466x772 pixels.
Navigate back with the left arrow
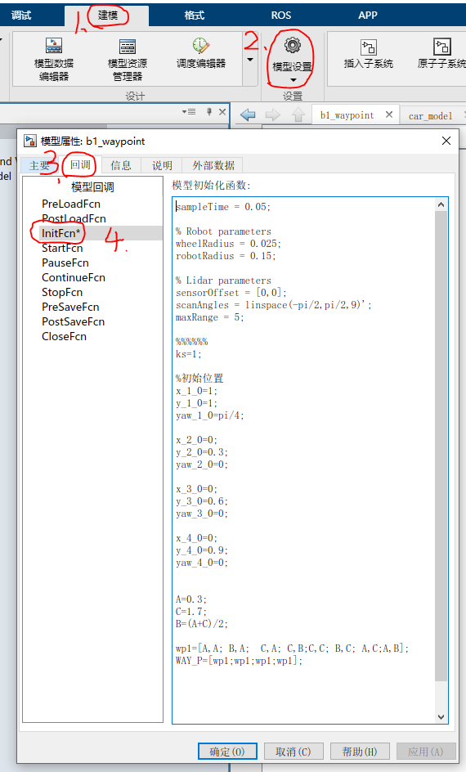click(x=248, y=115)
